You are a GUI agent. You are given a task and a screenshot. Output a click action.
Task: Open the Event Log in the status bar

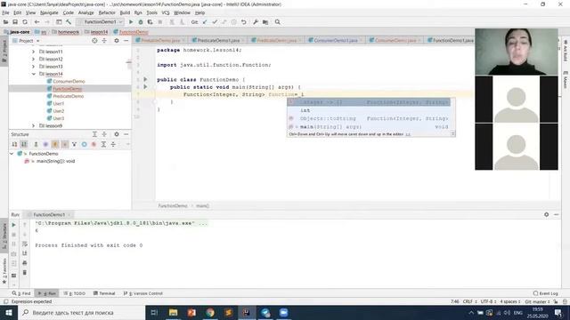(x=546, y=293)
